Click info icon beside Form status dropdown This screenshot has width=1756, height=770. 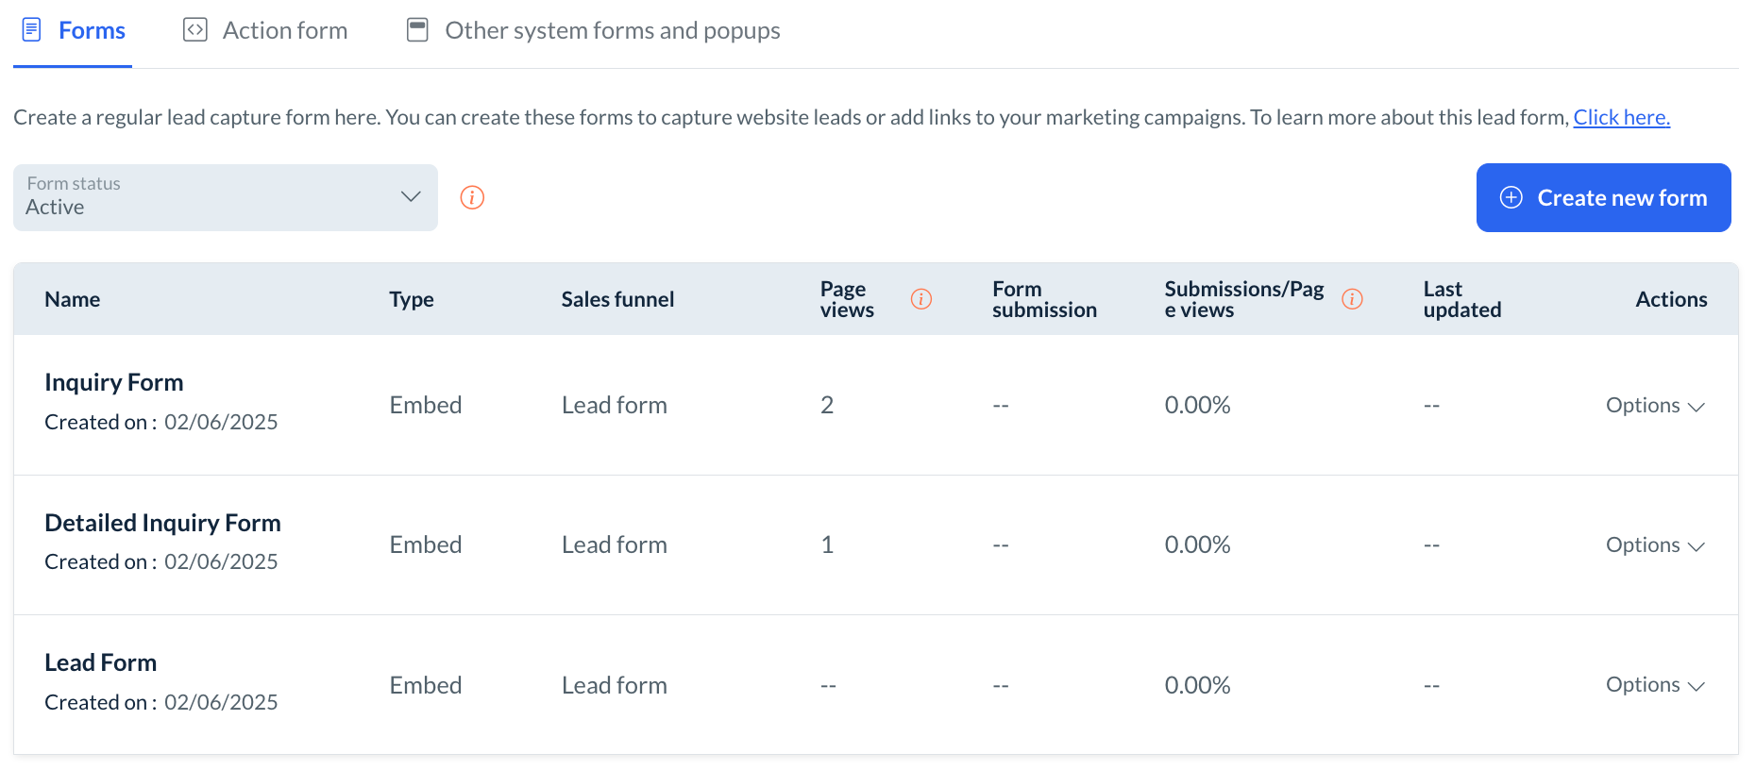[x=472, y=197]
